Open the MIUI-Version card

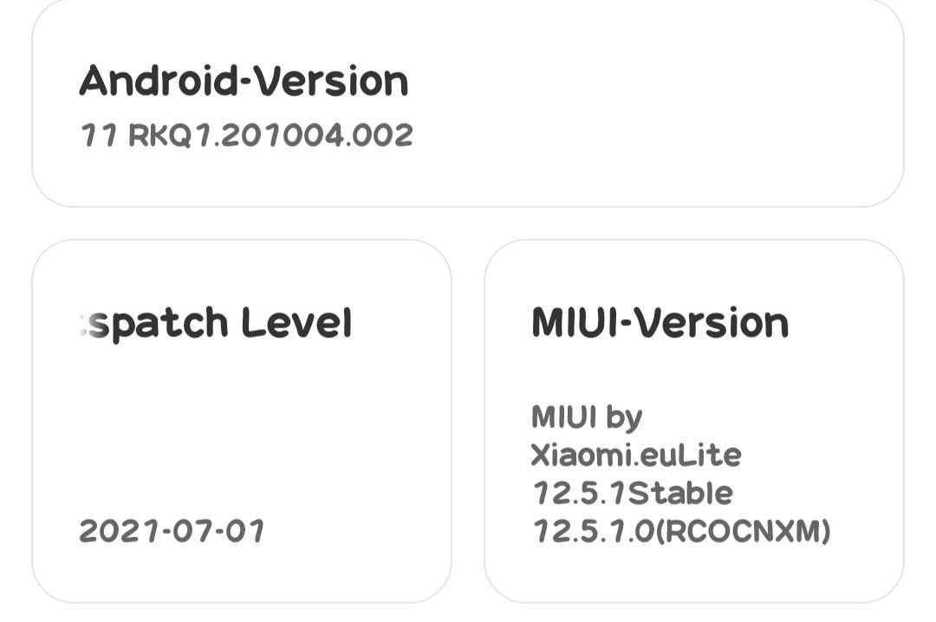pos(694,421)
